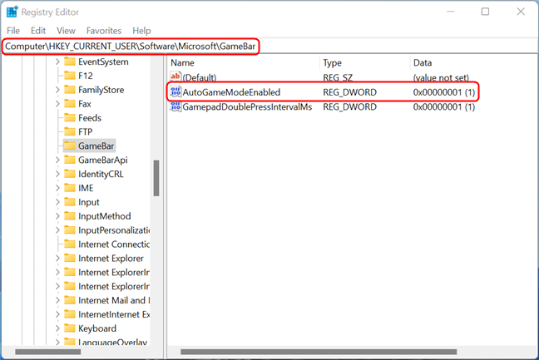539x360 pixels.
Task: Select the FTP key label
Action: pyautogui.click(x=85, y=132)
